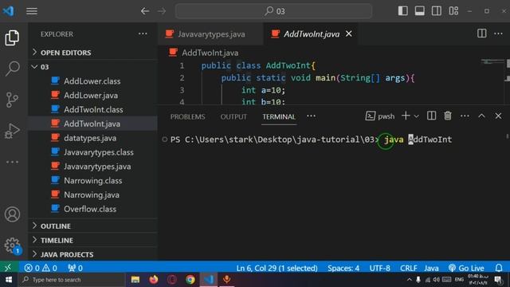The width and height of the screenshot is (510, 287).
Task: Open Run and Debug view
Action: (x=12, y=131)
